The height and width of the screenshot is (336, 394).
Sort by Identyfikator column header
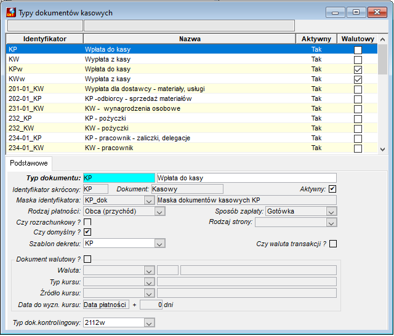coord(45,39)
